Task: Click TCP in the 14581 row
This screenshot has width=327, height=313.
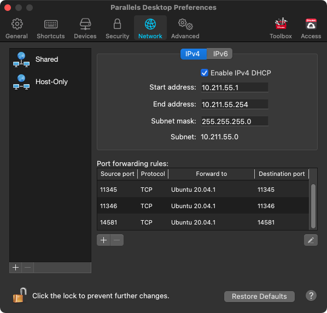Action: pyautogui.click(x=147, y=222)
